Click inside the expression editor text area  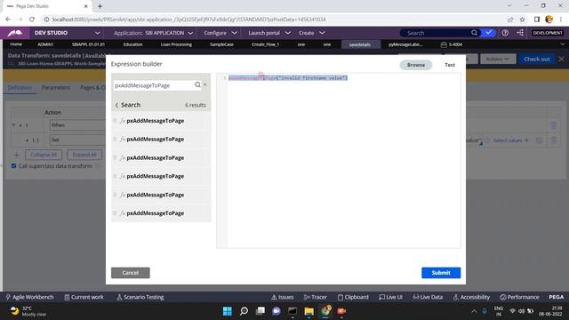343,161
